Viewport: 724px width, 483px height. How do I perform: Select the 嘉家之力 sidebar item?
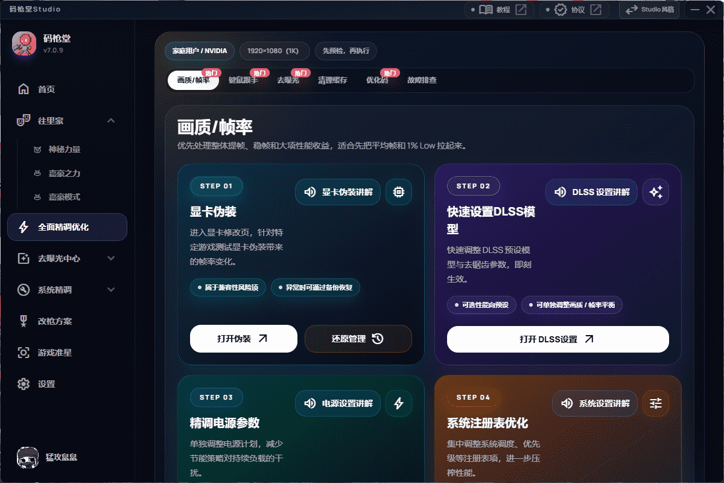click(64, 173)
